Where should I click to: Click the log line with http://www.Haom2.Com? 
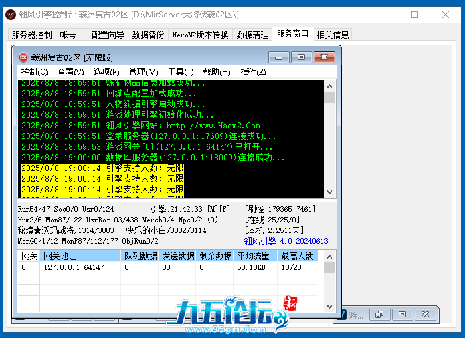(x=141, y=126)
